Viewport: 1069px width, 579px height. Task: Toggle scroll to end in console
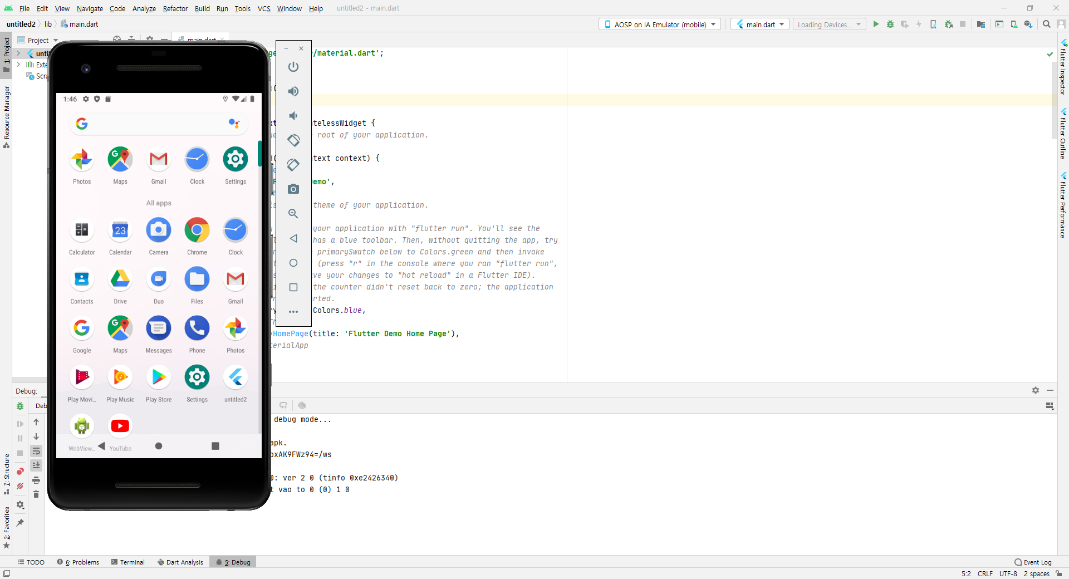[36, 465]
